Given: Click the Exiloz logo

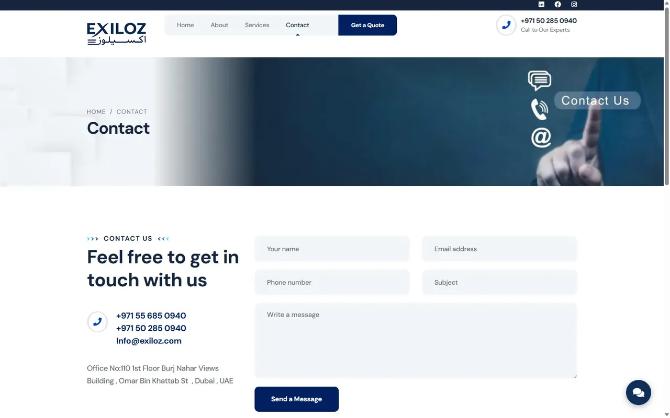Looking at the screenshot, I should 116,33.
